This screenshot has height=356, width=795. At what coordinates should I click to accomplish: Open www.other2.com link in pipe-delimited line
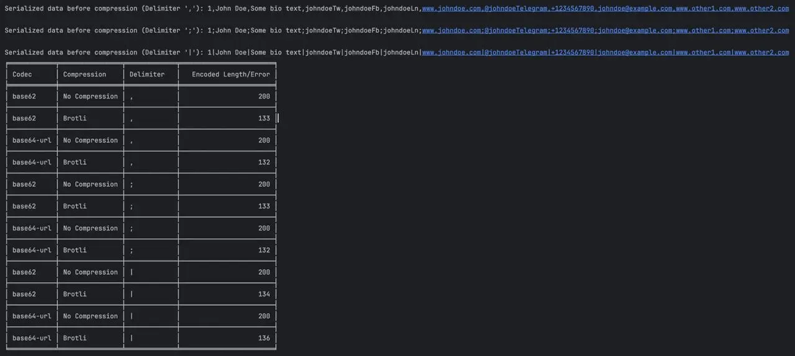point(761,52)
